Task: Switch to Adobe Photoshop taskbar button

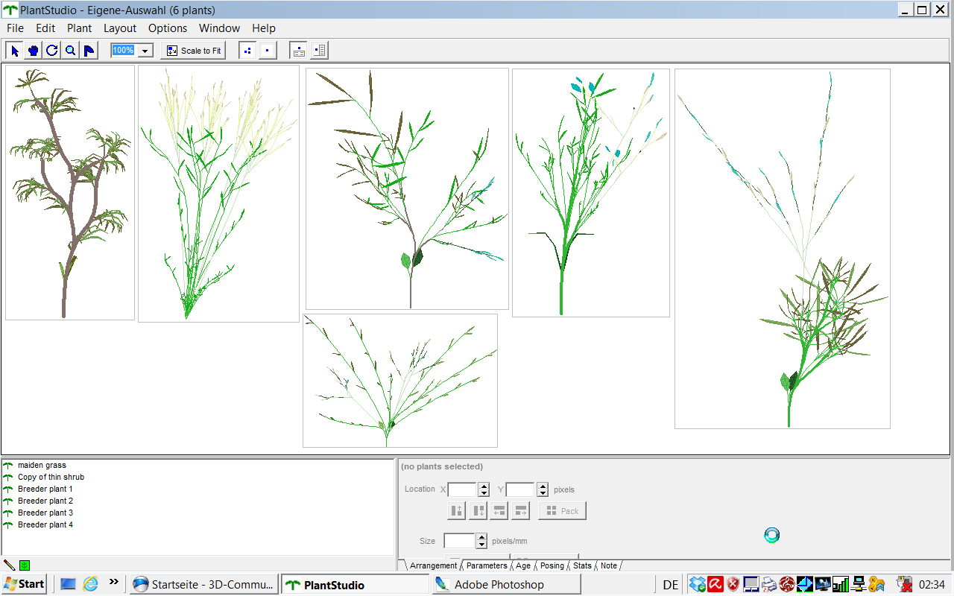Action: click(505, 585)
